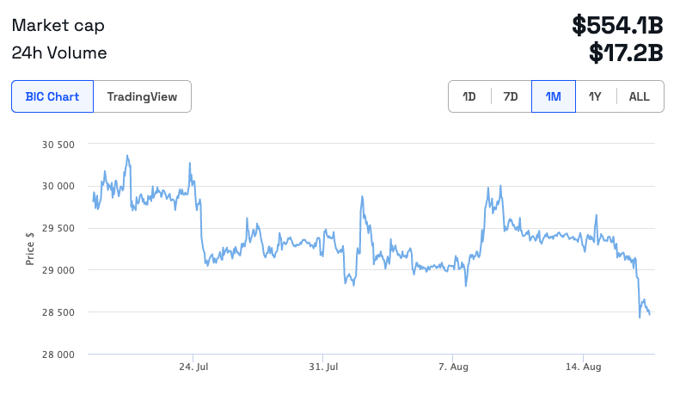The height and width of the screenshot is (395, 680).
Task: Click the 7. Aug axis date marker
Action: coord(453,367)
